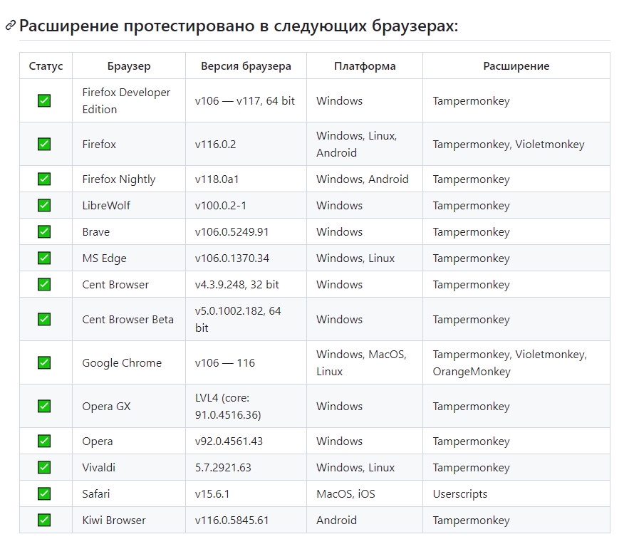Image resolution: width=629 pixels, height=544 pixels.
Task: Click the 'Tampermonkey, Violetmonkey' cell in Firefox row
Action: (516, 144)
